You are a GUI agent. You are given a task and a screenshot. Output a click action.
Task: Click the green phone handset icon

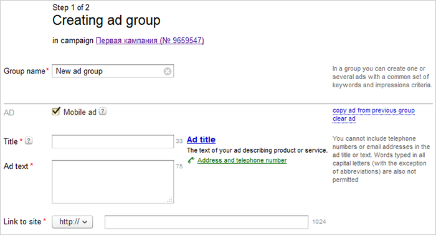coord(191,160)
